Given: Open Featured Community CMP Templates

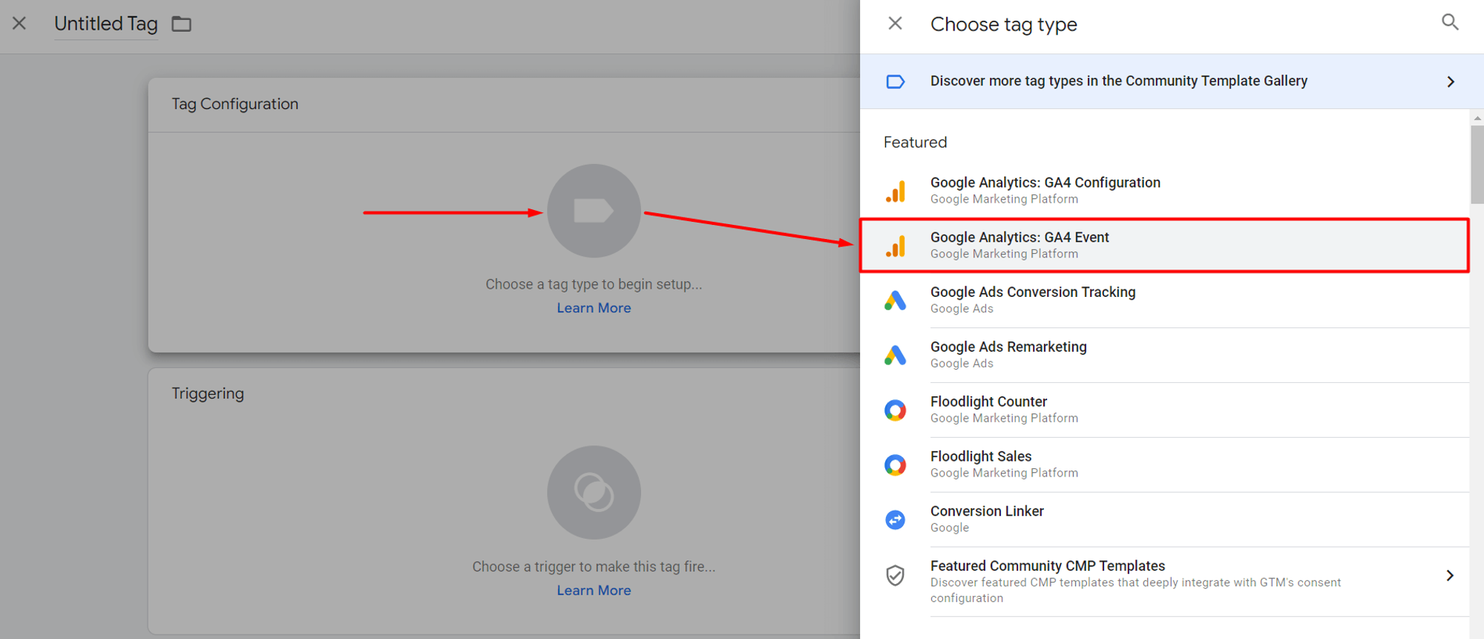Looking at the screenshot, I should (1164, 582).
